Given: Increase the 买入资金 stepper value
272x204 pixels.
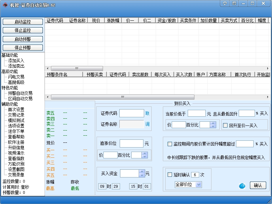Looking at the screenshot, I should click(x=142, y=172).
